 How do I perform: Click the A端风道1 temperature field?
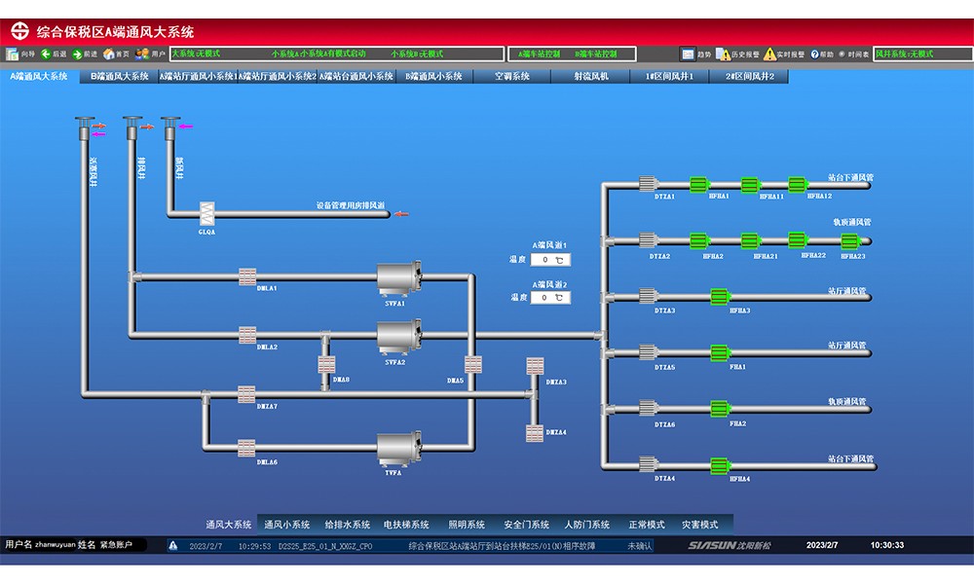(x=550, y=260)
